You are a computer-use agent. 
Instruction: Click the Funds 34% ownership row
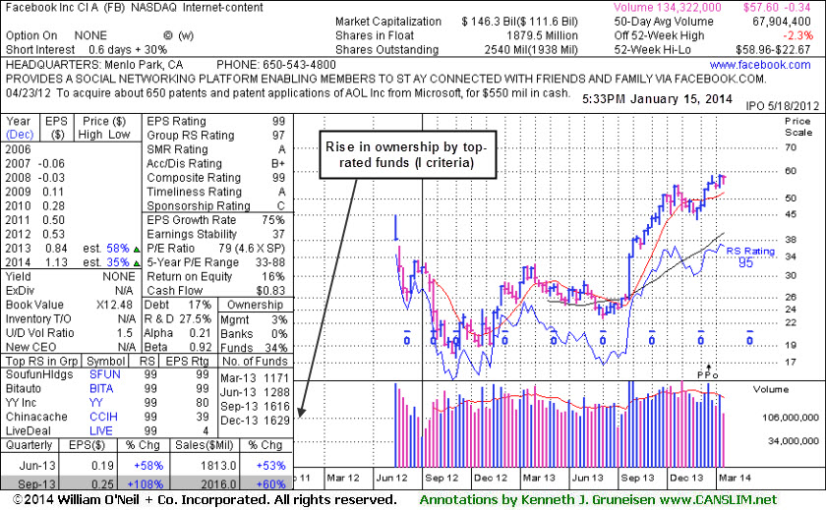(x=254, y=348)
